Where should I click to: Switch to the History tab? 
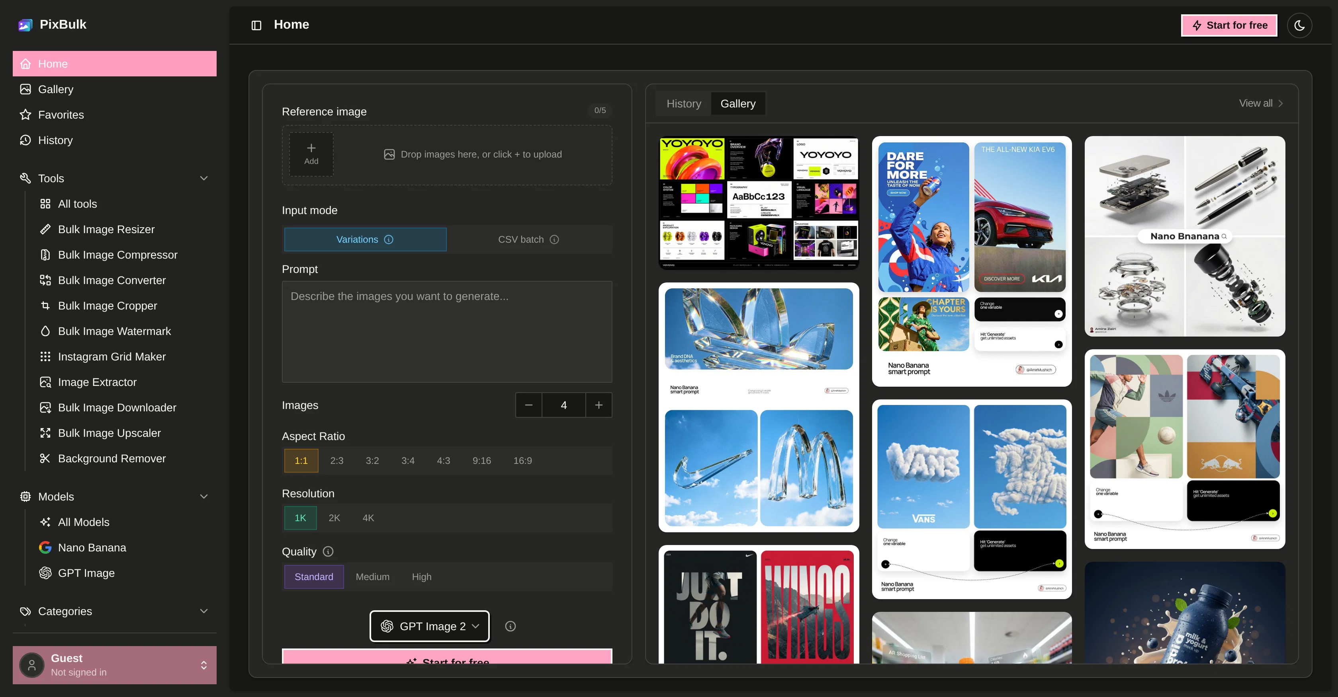click(684, 104)
